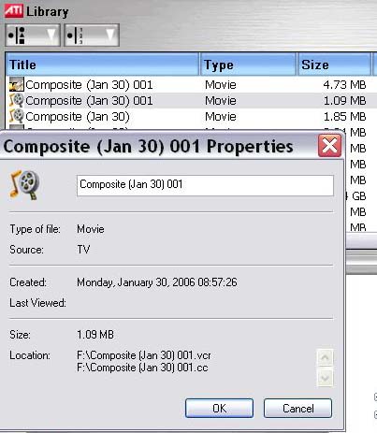This screenshot has width=377, height=433.
Task: Click the large movie icon in Properties dialog
Action: coord(24,185)
